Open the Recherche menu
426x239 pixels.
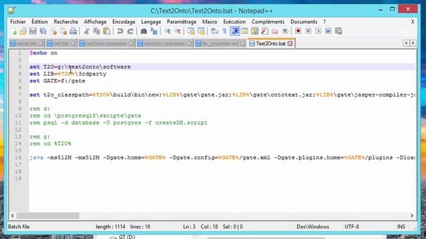pyautogui.click(x=66, y=22)
